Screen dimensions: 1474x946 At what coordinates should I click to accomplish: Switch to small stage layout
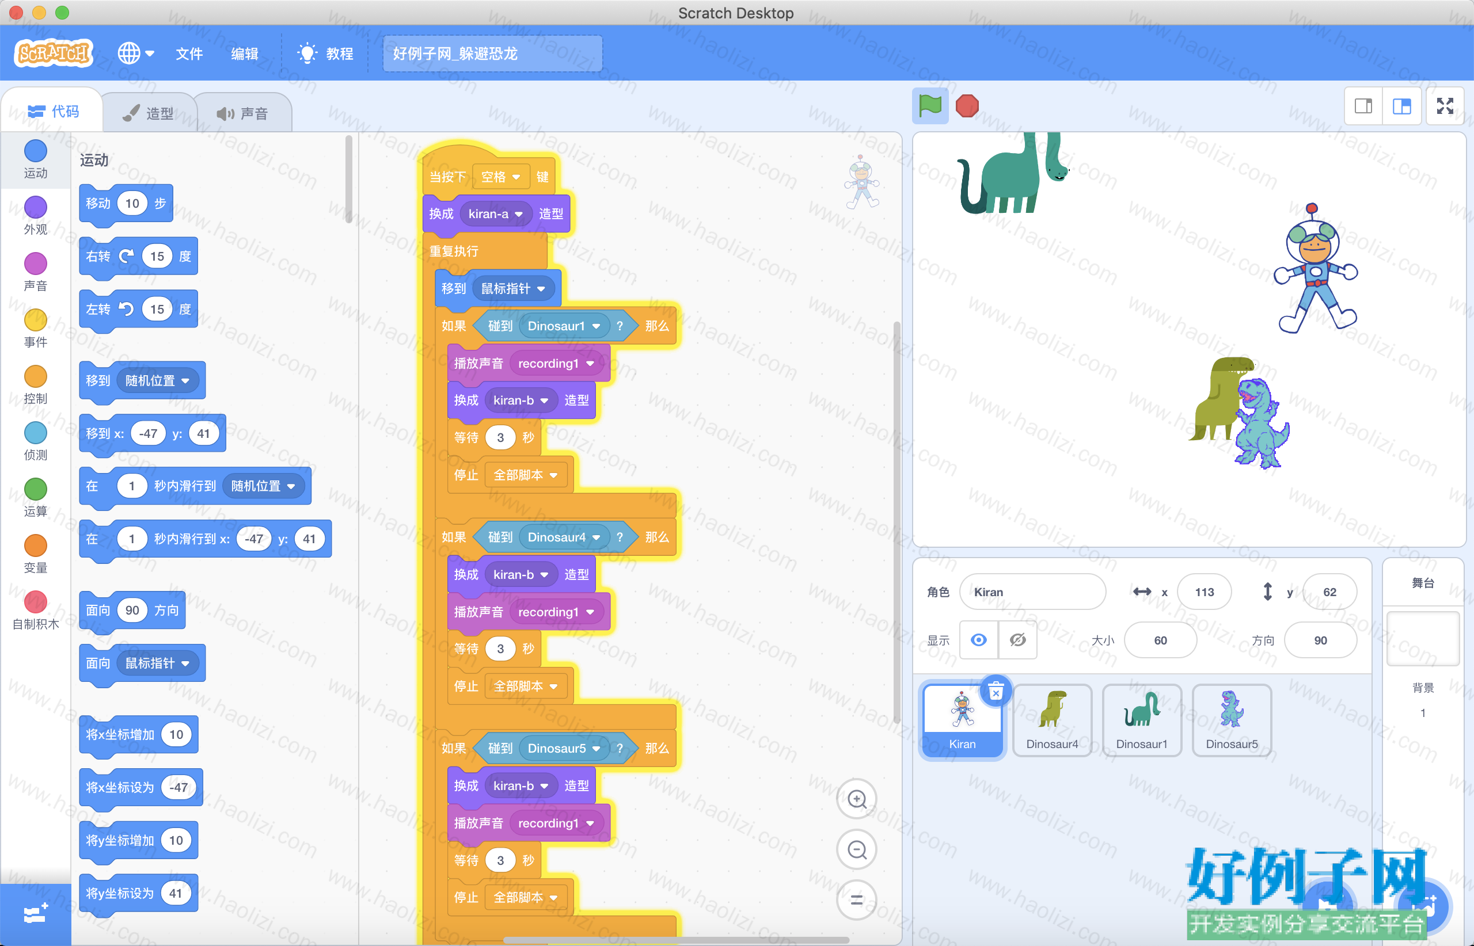point(1363,106)
